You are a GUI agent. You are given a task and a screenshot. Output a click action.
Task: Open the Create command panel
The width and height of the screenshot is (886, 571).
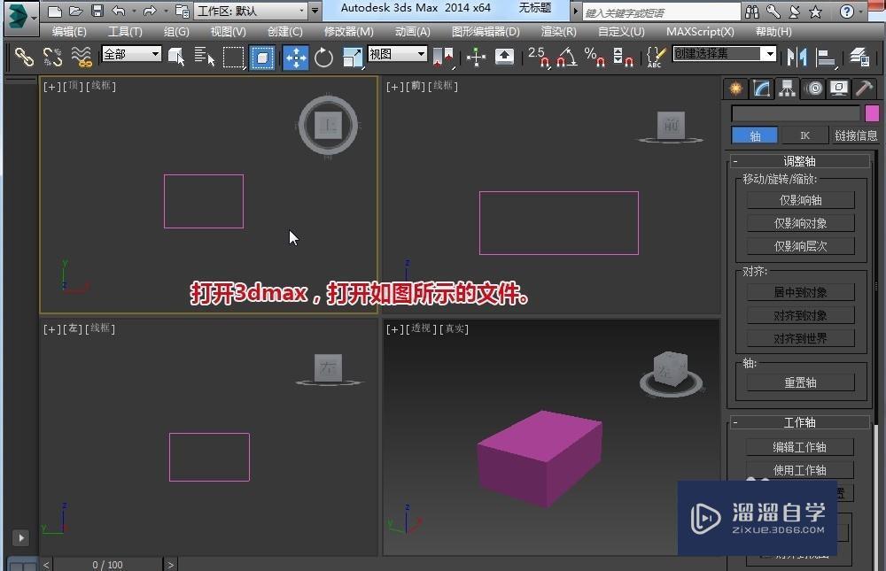(x=734, y=88)
